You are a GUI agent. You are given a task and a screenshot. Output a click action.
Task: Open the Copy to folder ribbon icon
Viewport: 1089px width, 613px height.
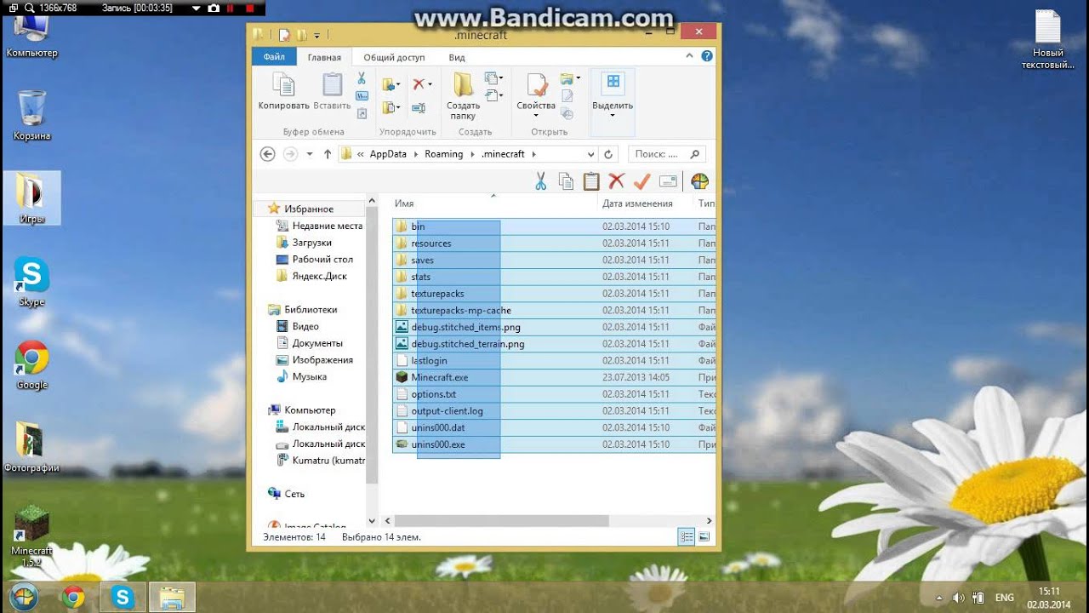point(391,107)
